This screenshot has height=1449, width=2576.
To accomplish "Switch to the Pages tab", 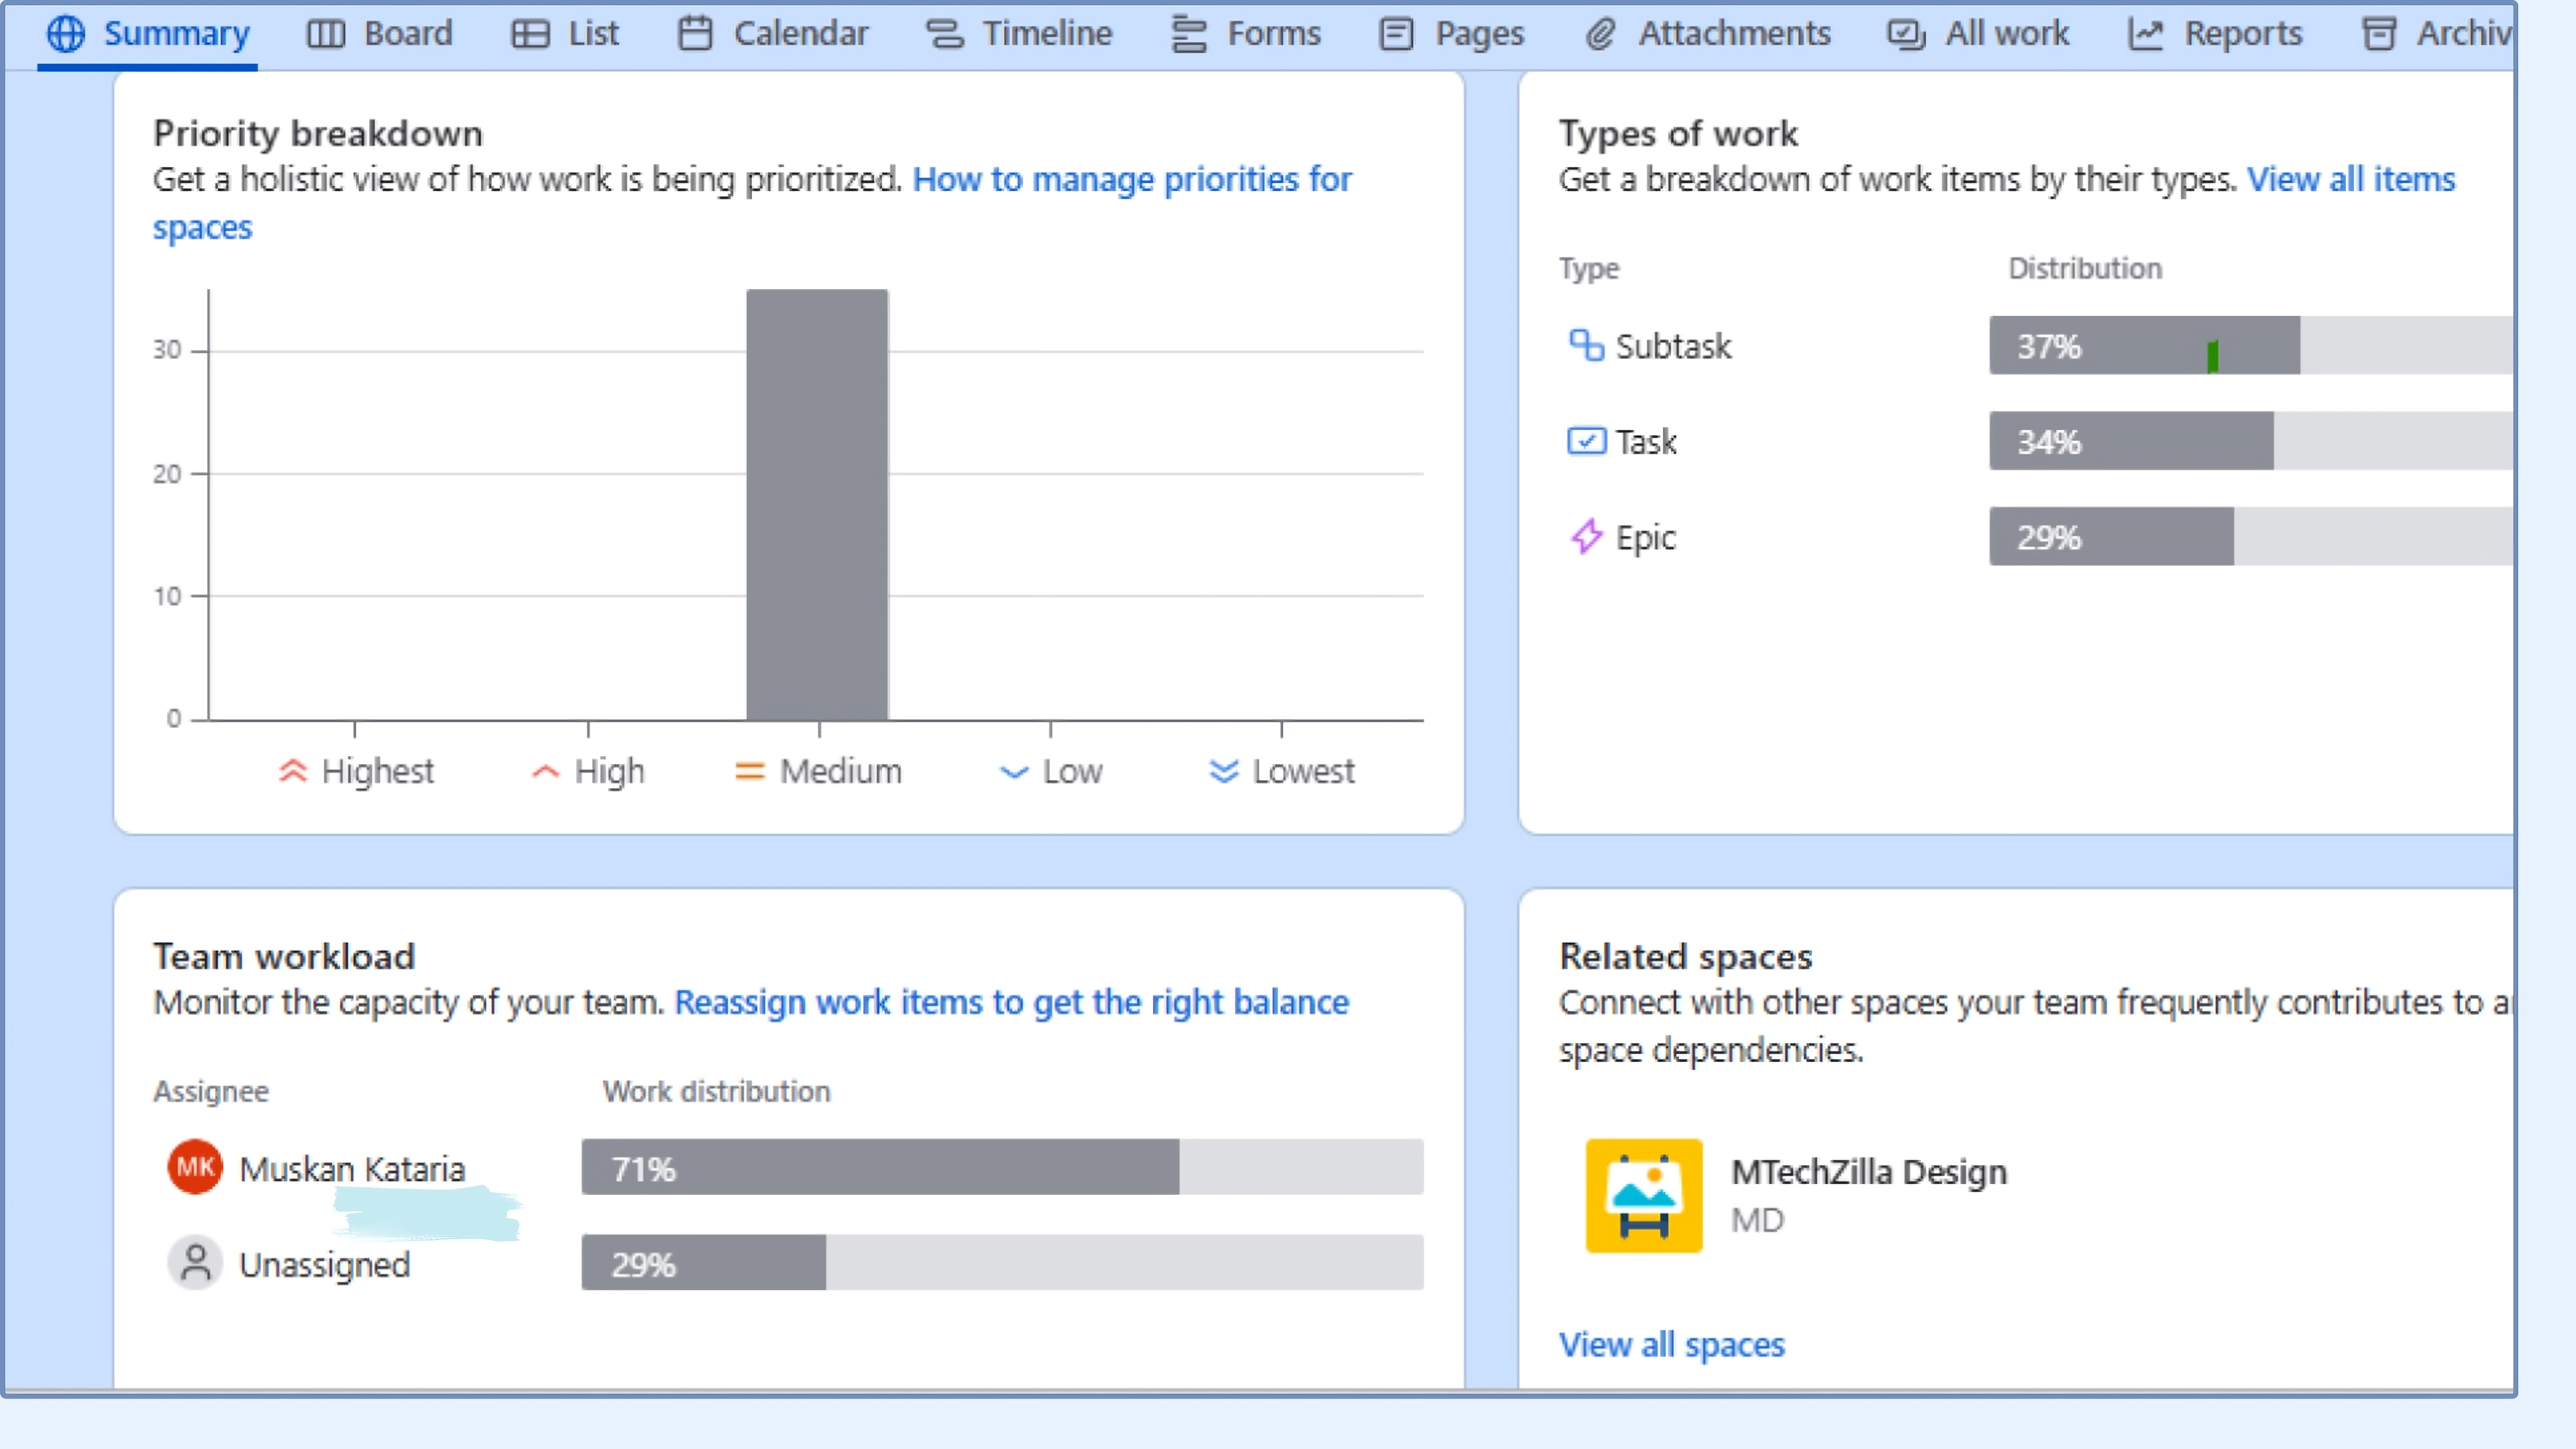I will point(1451,33).
